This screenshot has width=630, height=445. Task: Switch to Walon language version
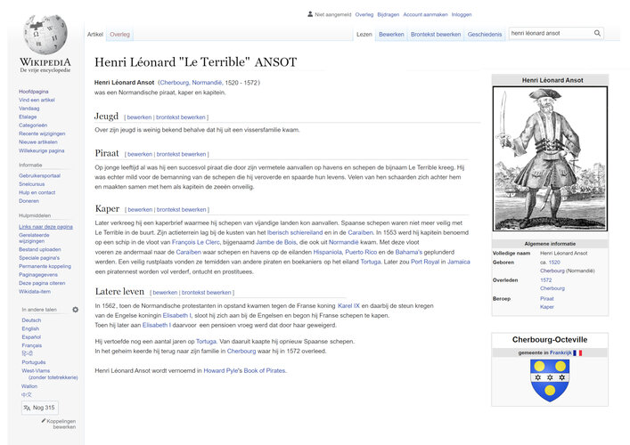[29, 386]
